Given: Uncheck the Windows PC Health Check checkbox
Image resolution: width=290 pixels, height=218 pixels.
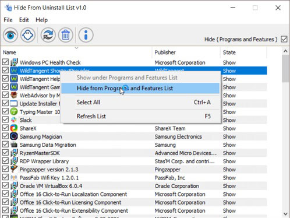Looking at the screenshot, I should click(x=5, y=62).
